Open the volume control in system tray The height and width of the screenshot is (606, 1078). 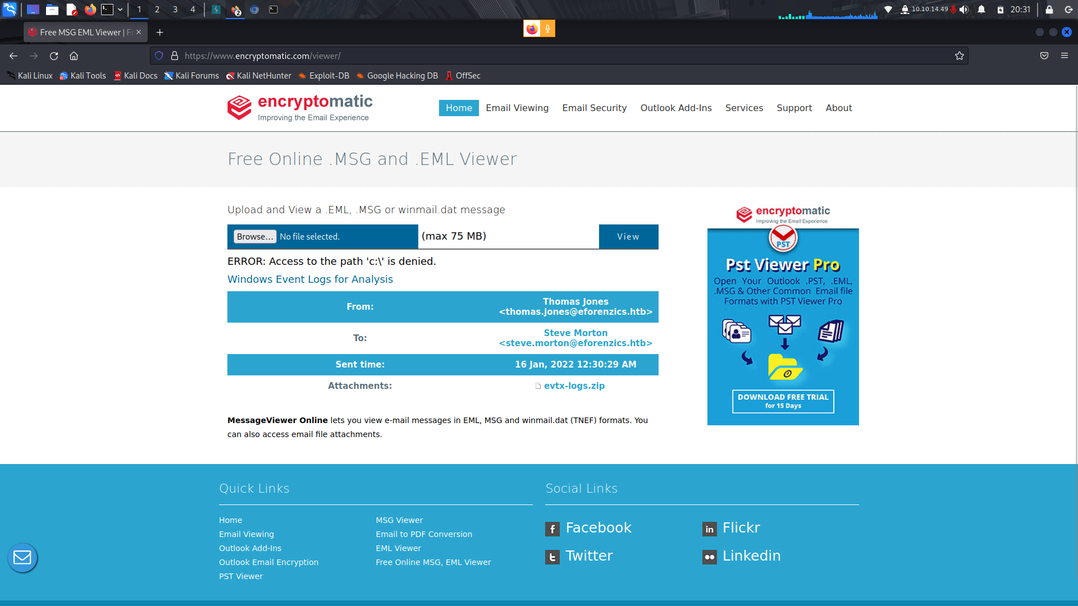[x=964, y=10]
